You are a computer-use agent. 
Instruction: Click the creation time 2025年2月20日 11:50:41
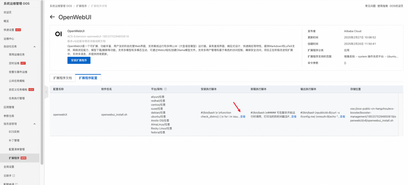point(360,44)
